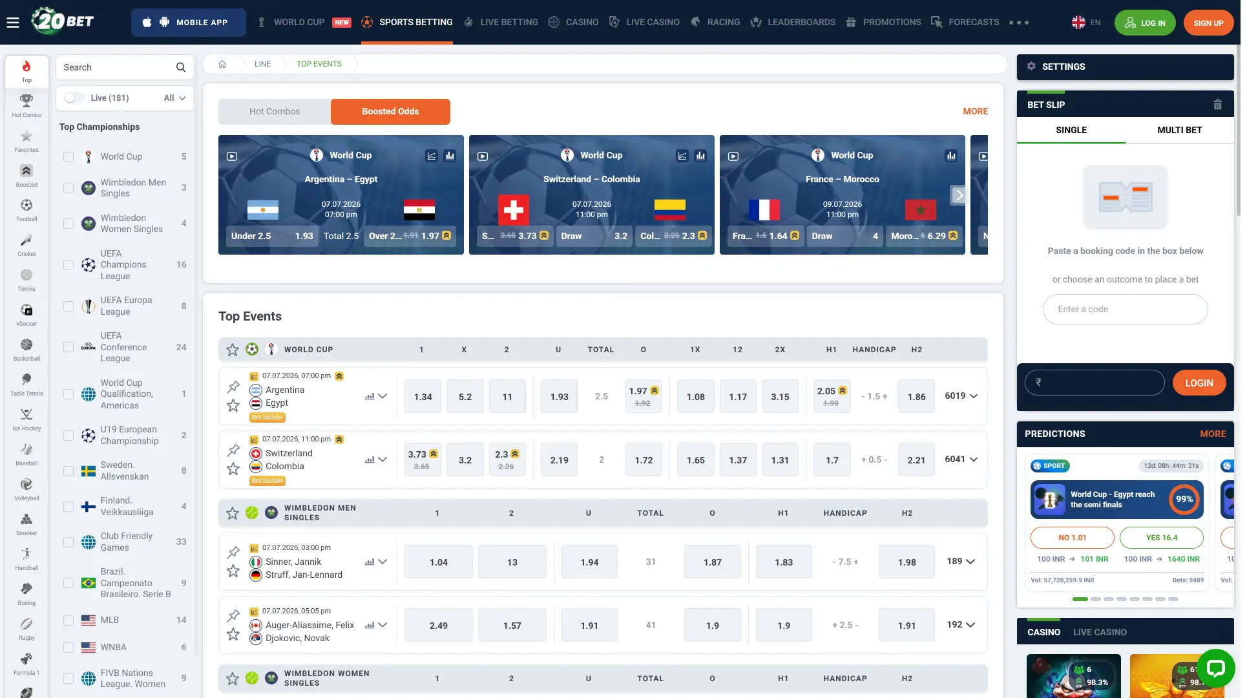
Task: Select first predictions carousel dot
Action: click(x=1080, y=600)
